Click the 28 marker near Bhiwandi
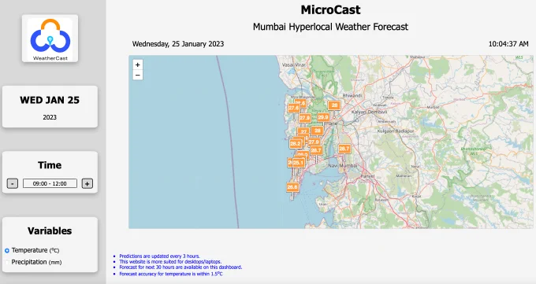The height and width of the screenshot is (284, 536). [x=334, y=105]
